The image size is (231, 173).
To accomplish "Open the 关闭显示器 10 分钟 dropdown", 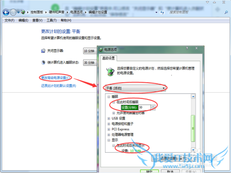I will tap(90, 51).
